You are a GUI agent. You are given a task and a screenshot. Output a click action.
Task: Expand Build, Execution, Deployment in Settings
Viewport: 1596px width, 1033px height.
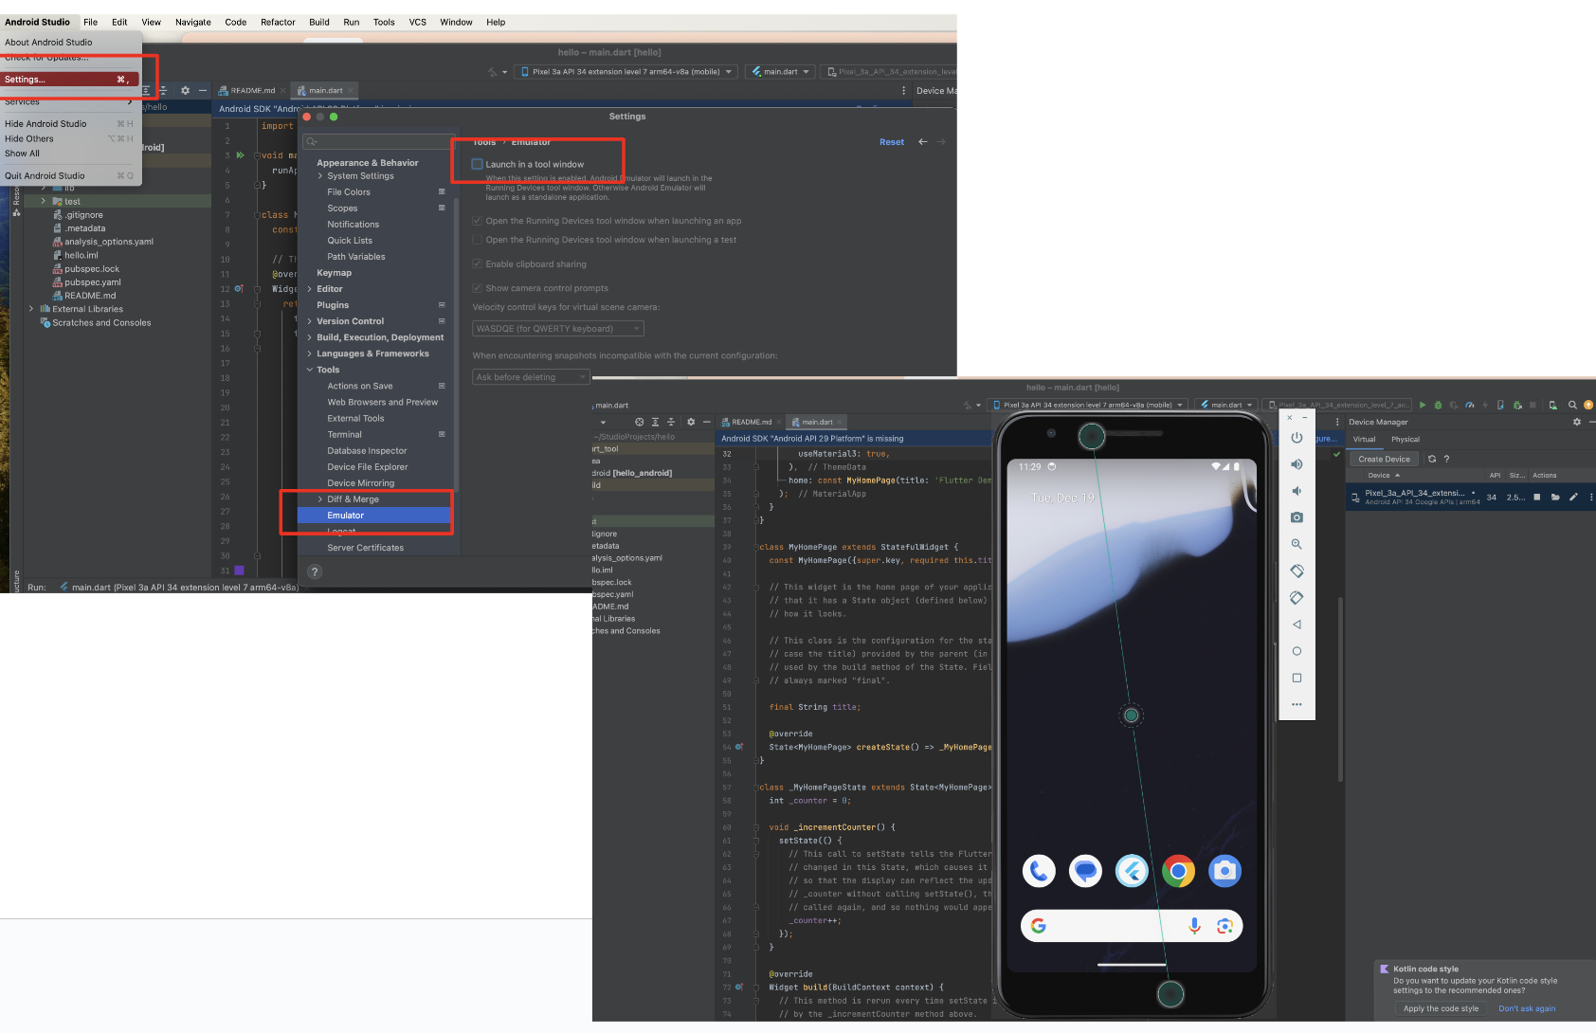(x=309, y=337)
